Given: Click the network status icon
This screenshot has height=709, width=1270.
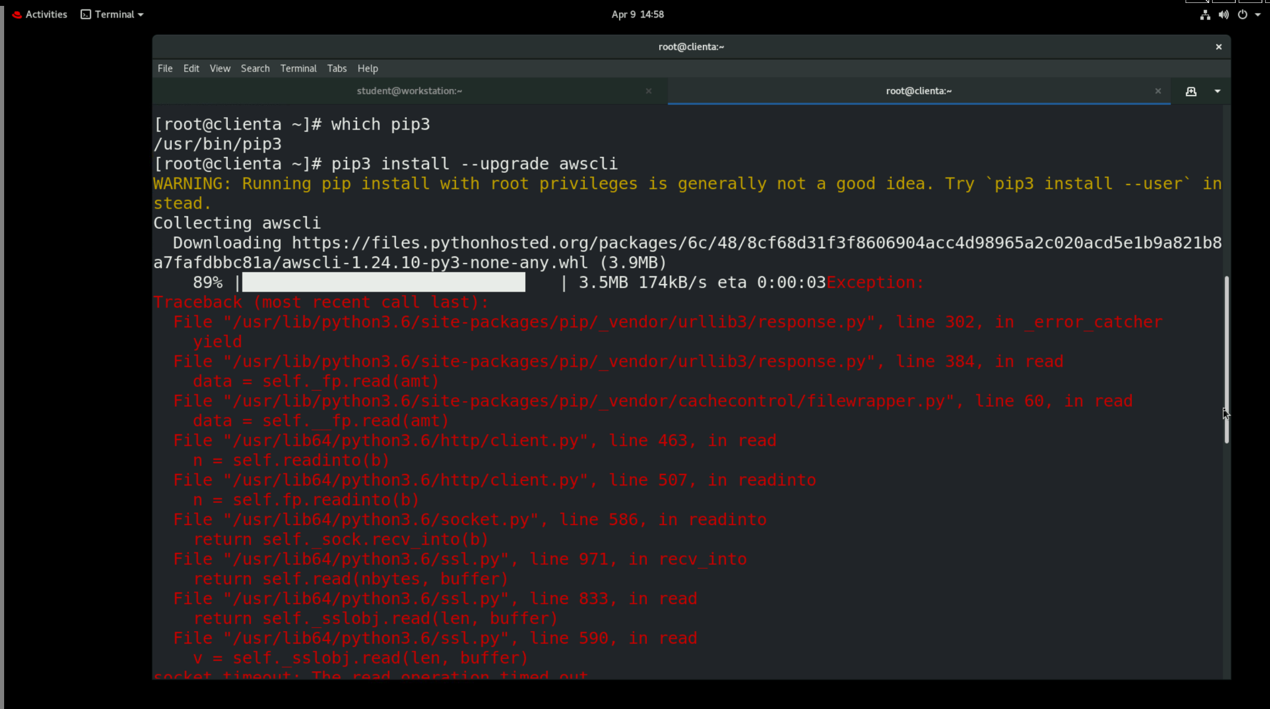Looking at the screenshot, I should point(1204,15).
